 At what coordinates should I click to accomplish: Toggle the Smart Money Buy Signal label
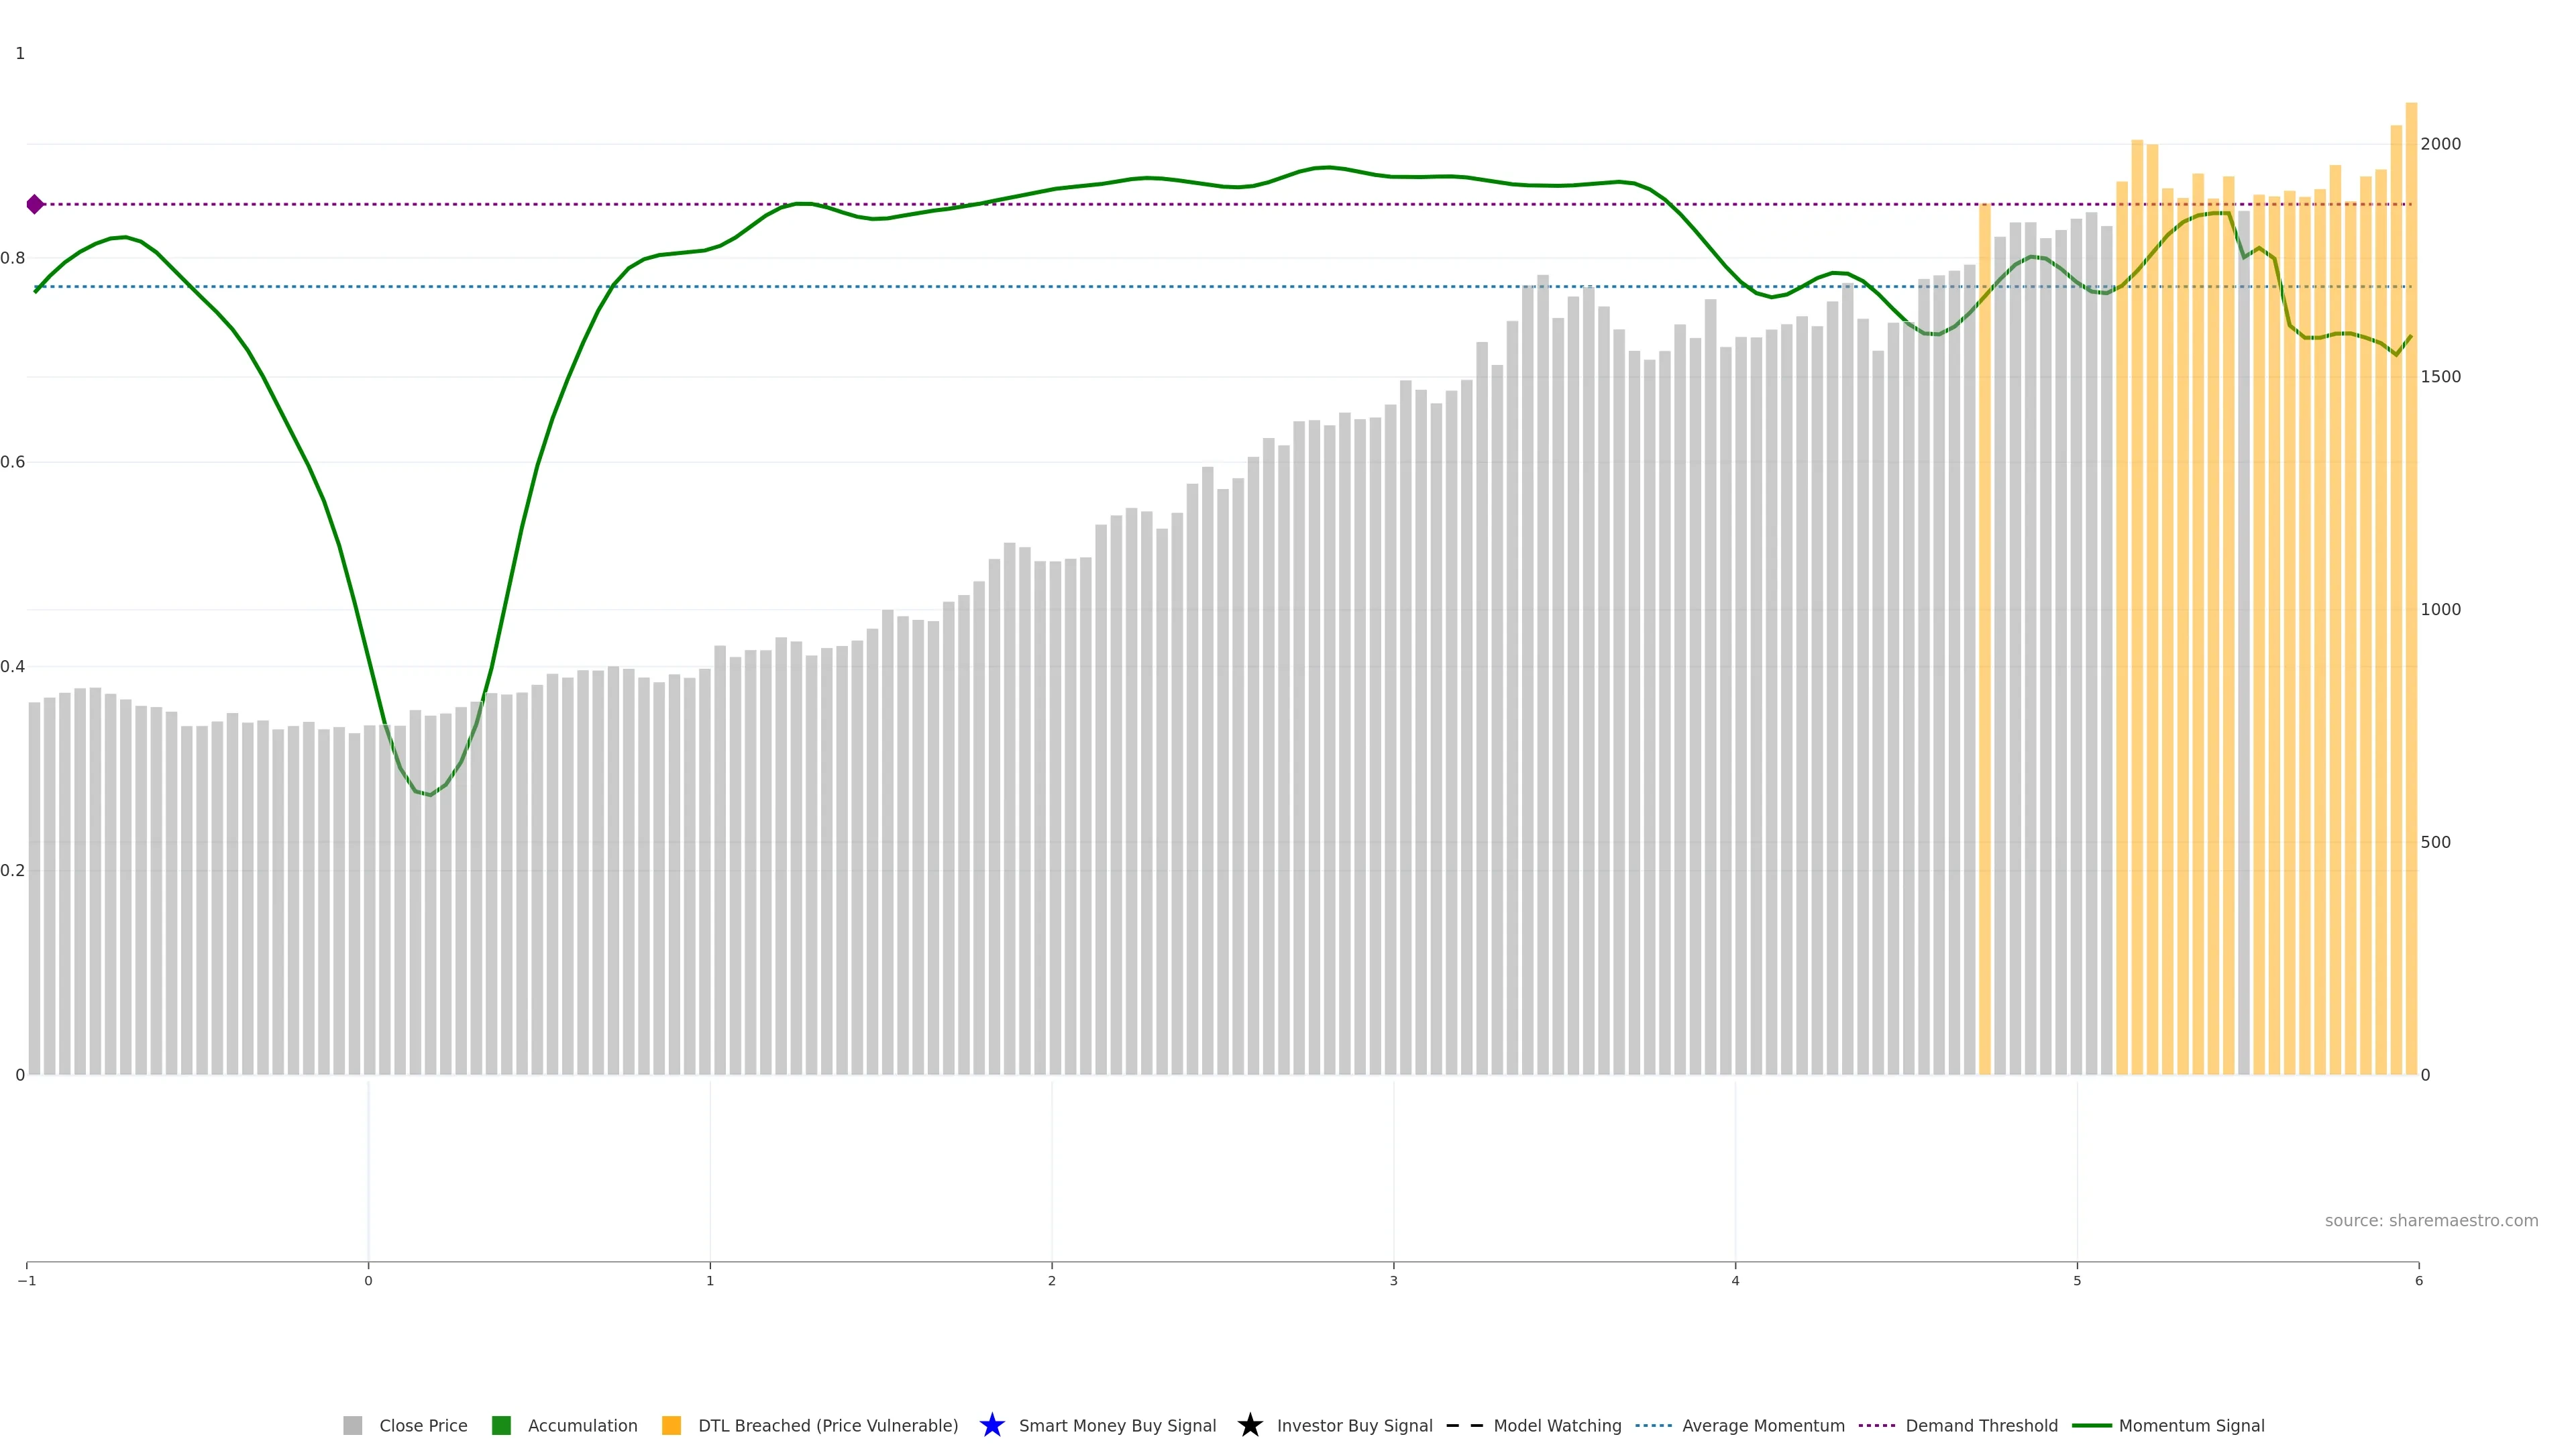(x=1117, y=1425)
